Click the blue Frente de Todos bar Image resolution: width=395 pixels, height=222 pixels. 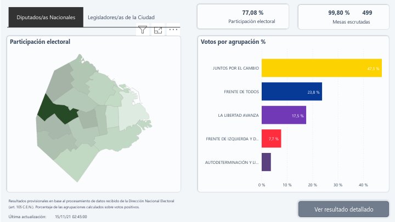tap(291, 92)
